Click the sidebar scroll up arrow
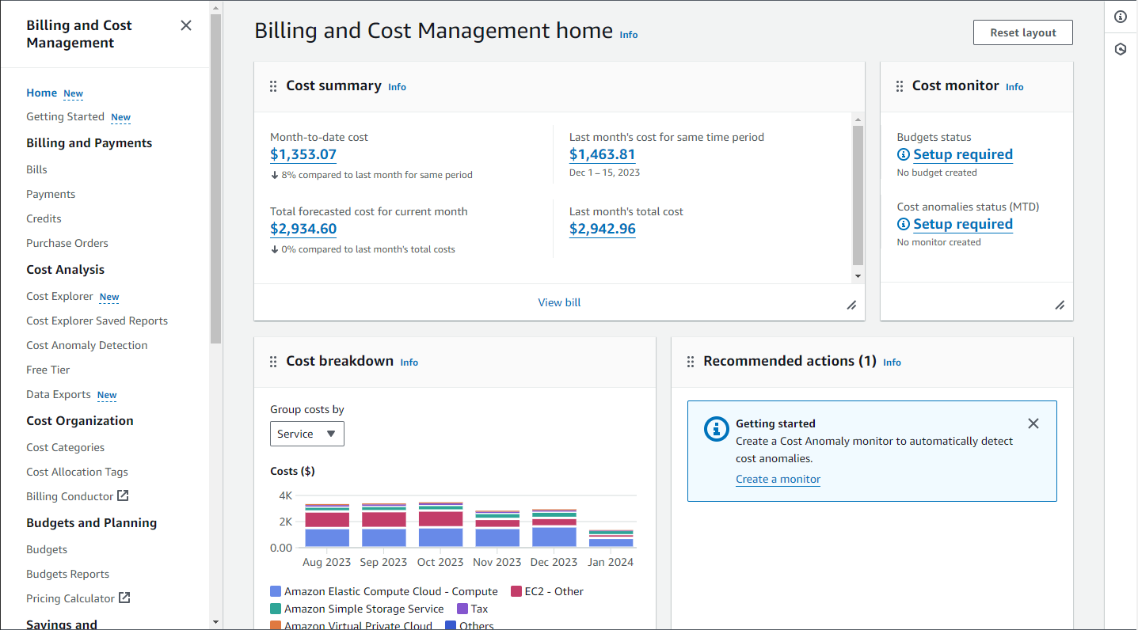 pos(215,7)
